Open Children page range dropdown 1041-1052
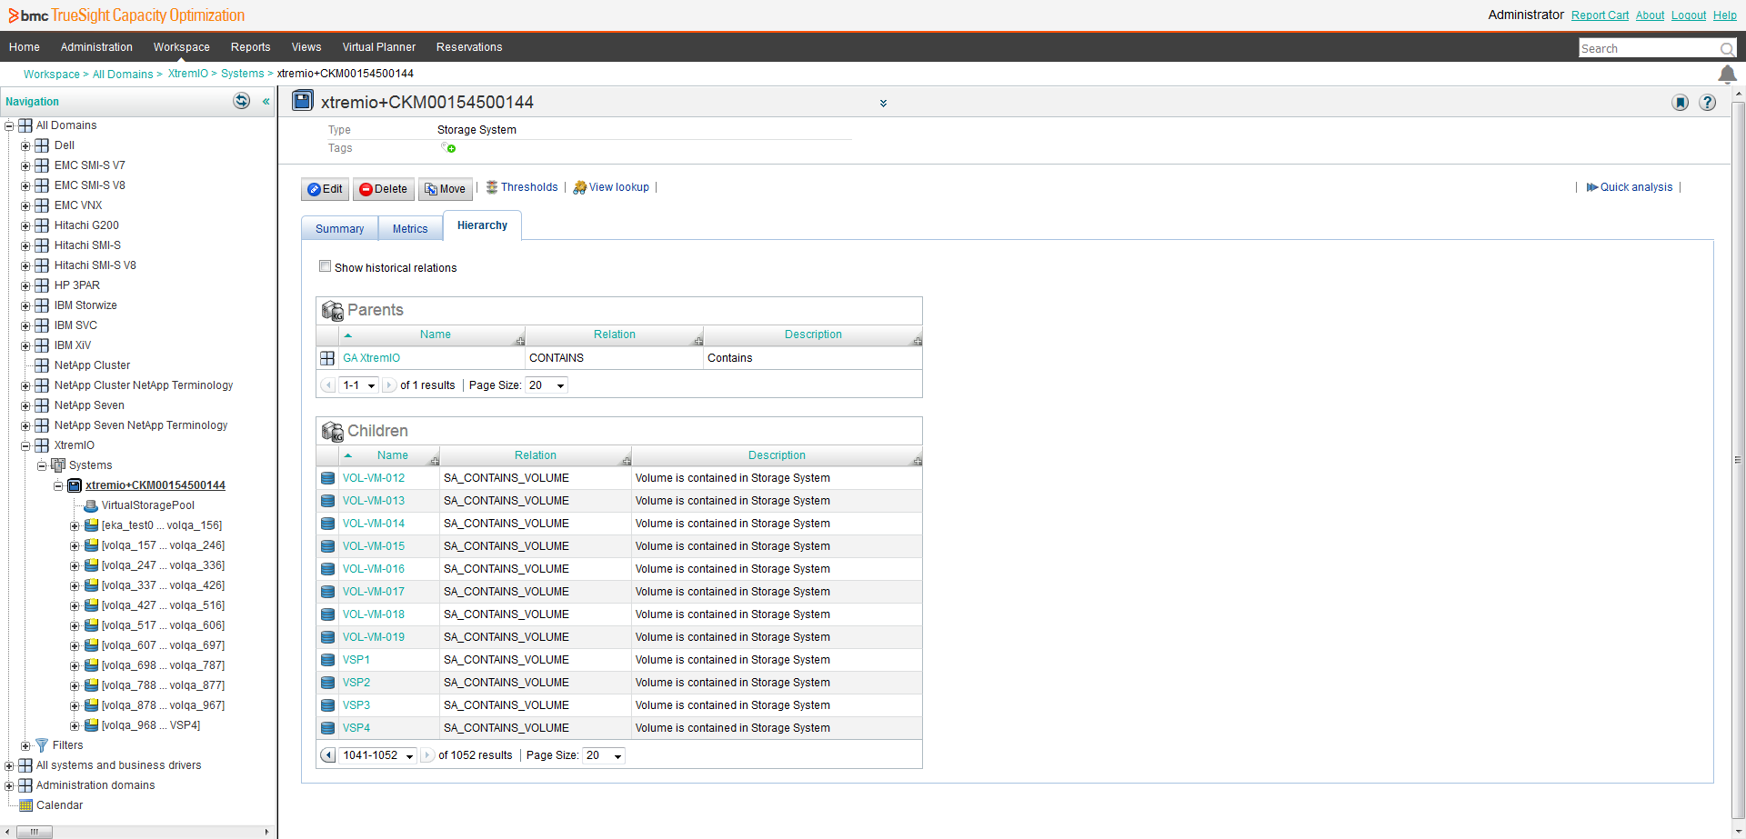The image size is (1746, 839). click(x=378, y=755)
